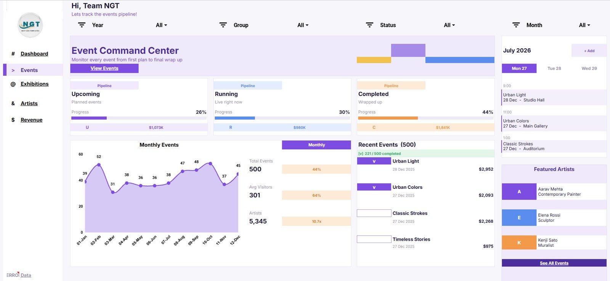Click the Pipeline tag in Running card
This screenshot has width=610, height=281.
click(x=248, y=86)
